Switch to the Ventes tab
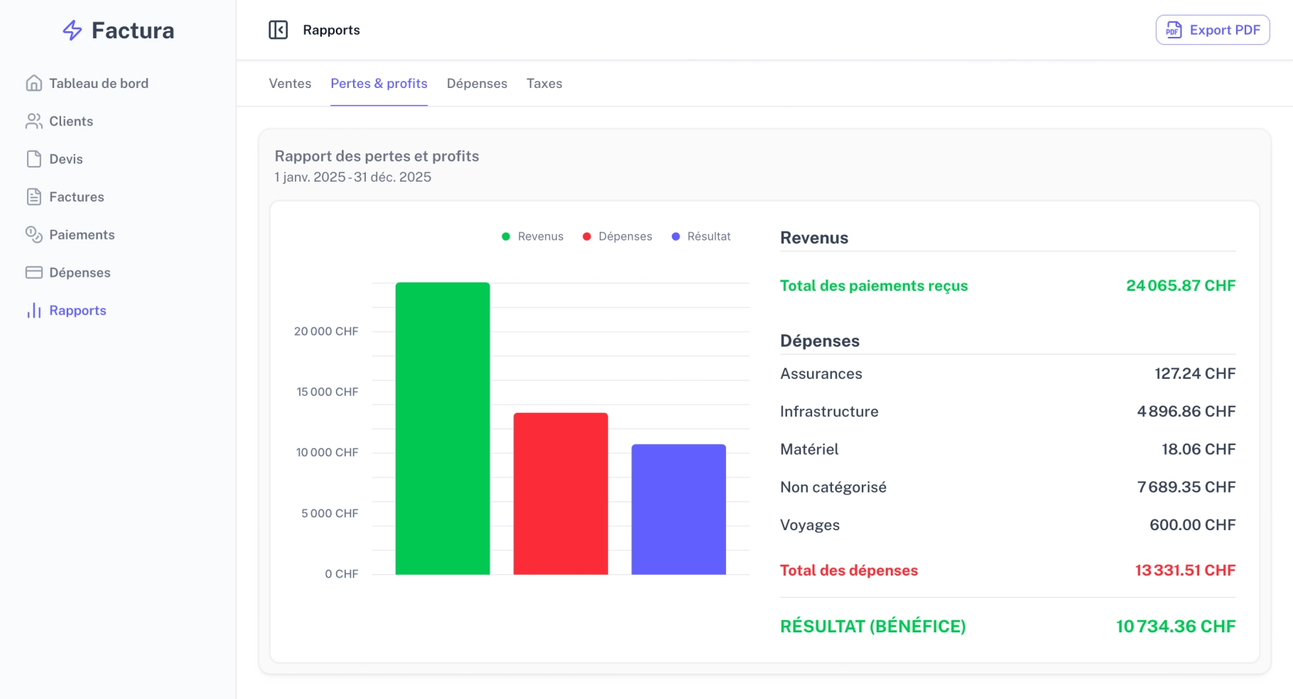Screen dimensions: 1293x699 coord(290,84)
